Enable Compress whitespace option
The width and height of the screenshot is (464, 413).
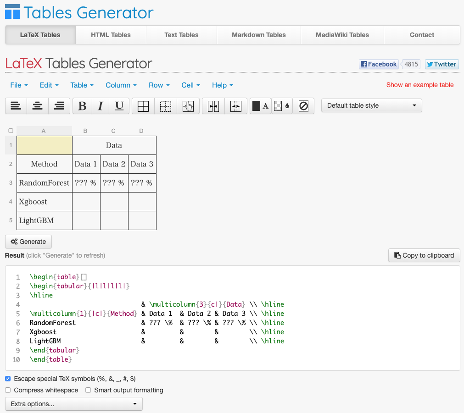(x=8, y=391)
